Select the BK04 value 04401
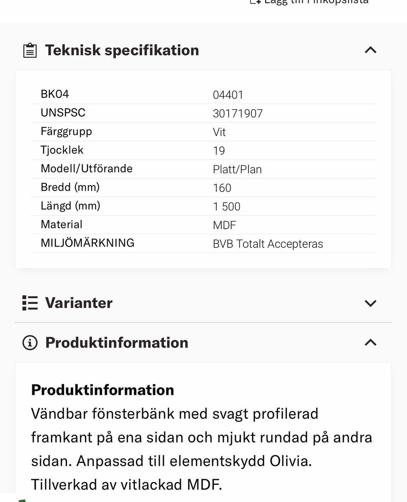 pyautogui.click(x=228, y=95)
